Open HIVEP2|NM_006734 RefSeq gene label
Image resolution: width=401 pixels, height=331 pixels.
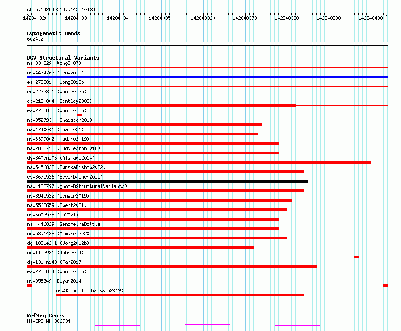click(x=49, y=321)
